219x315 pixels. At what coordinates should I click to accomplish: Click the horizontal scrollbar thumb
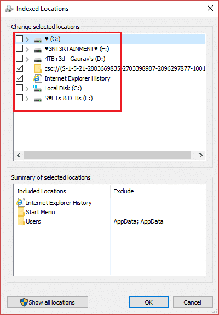[107, 155]
